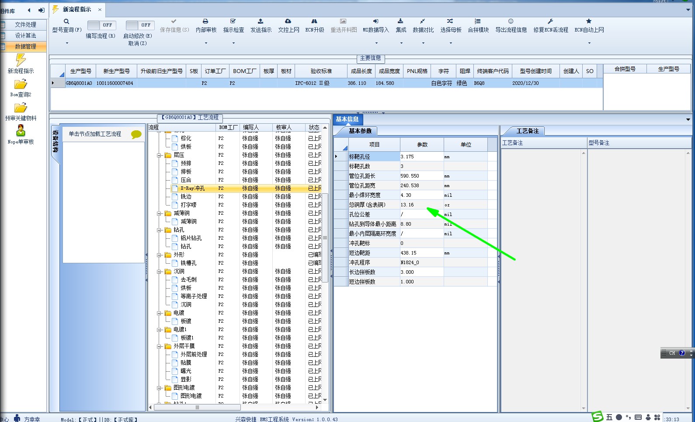Click the pin icon in 组件库 header
Viewport: 695px width, 422px height.
[42, 10]
